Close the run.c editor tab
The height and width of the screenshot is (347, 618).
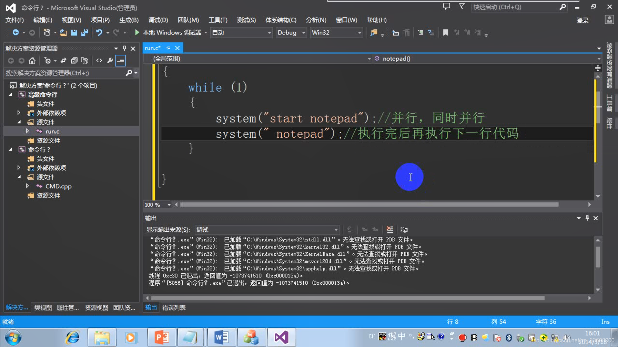click(178, 48)
